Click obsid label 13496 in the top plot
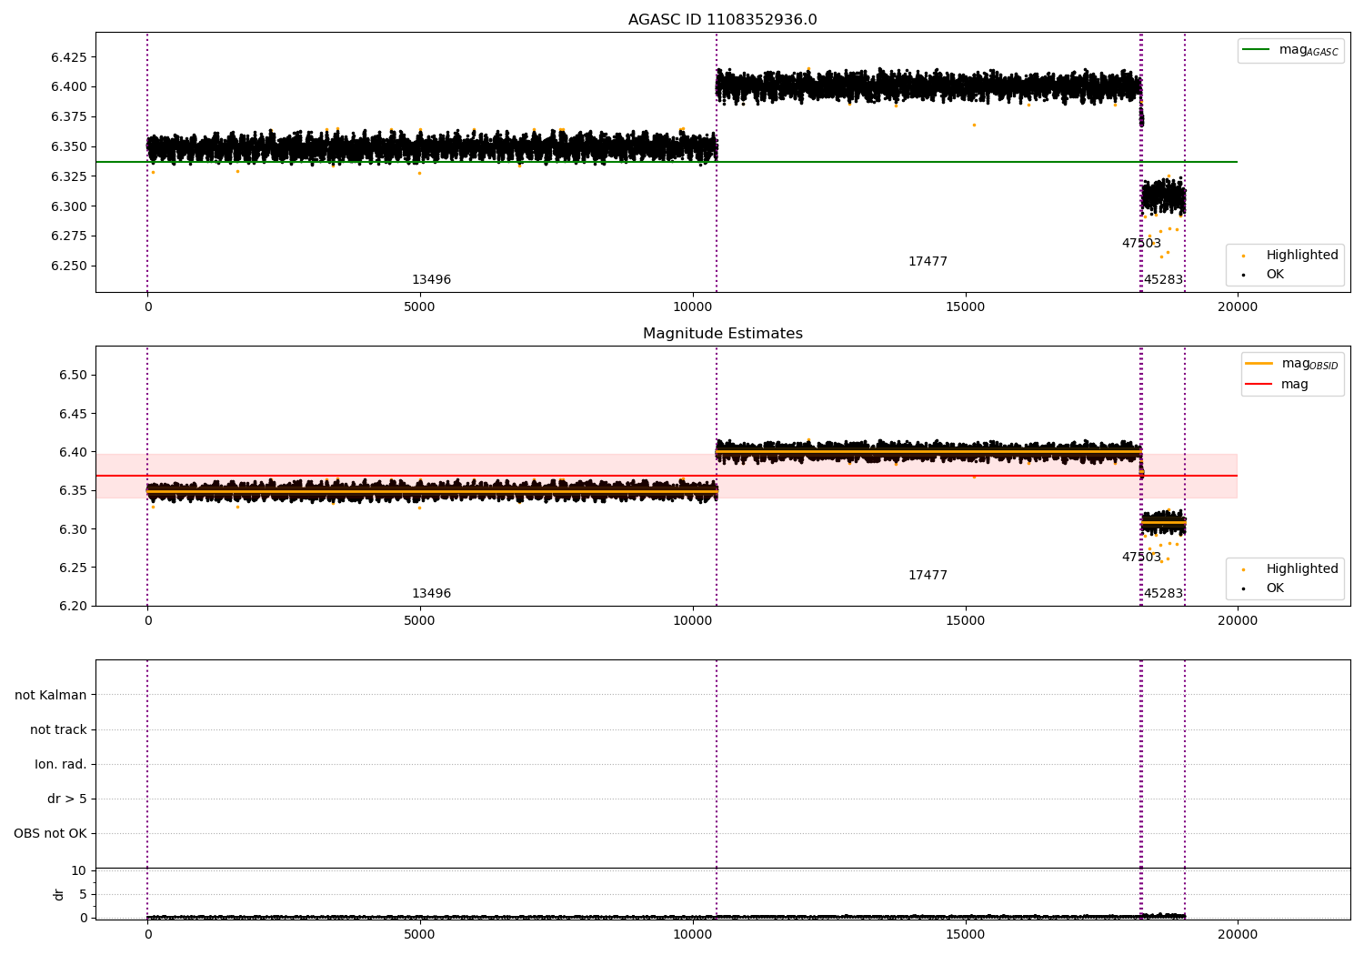1364x955 pixels. point(431,280)
